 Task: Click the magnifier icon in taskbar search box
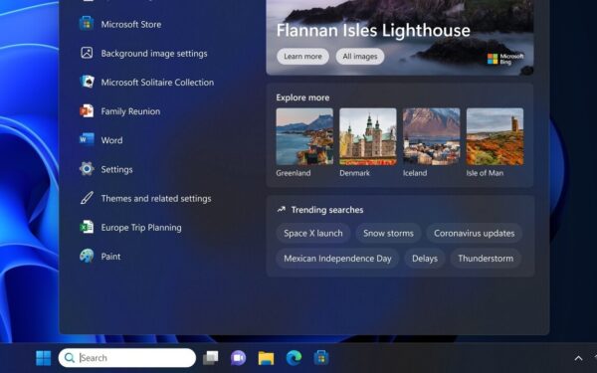tap(70, 358)
